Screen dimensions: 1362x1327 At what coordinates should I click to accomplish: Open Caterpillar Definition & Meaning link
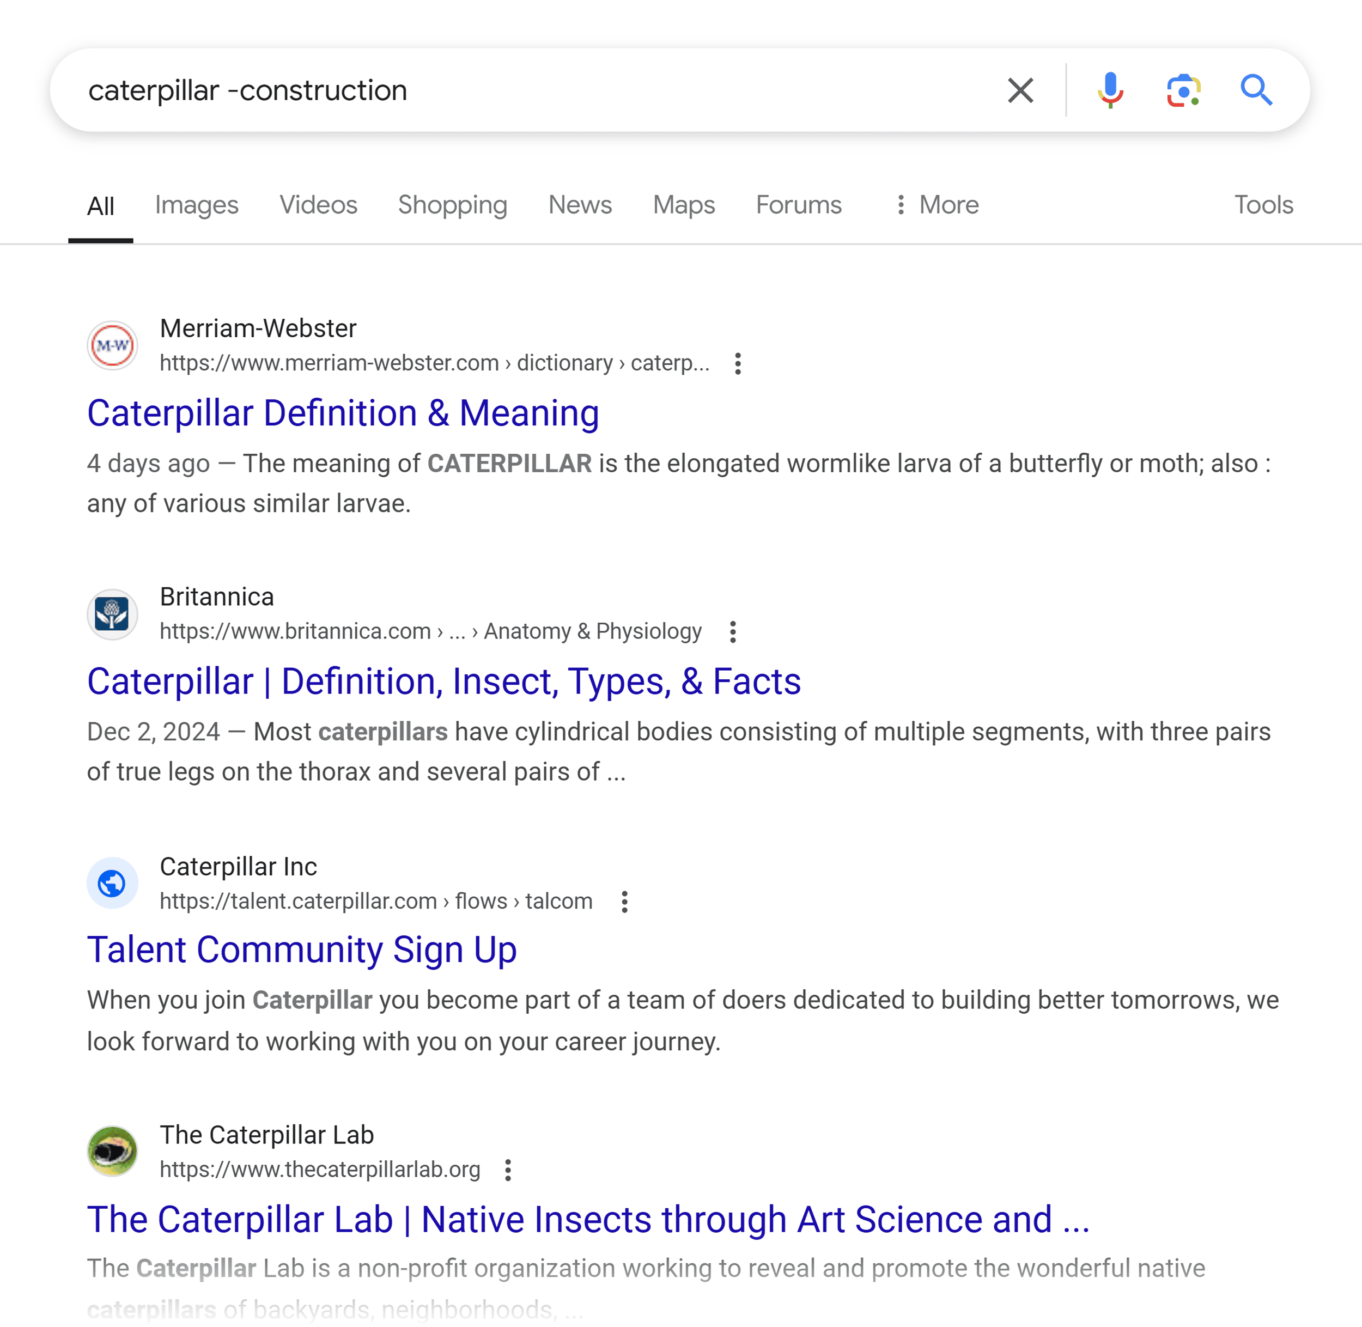click(343, 413)
